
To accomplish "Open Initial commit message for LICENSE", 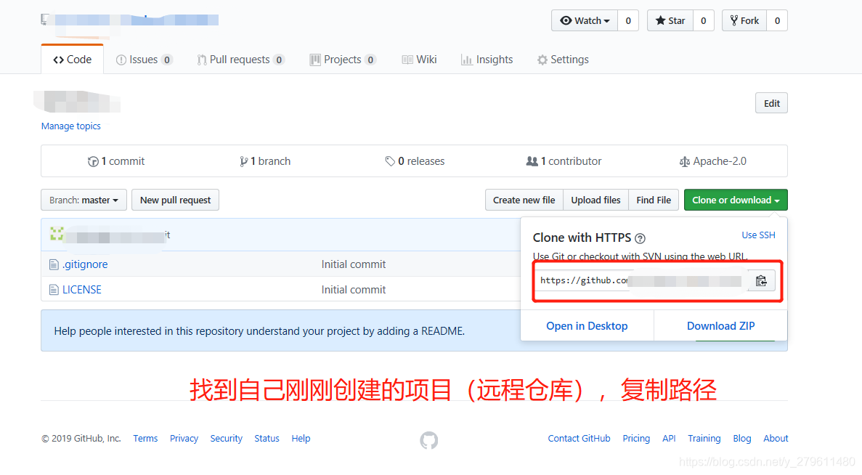I will click(354, 290).
